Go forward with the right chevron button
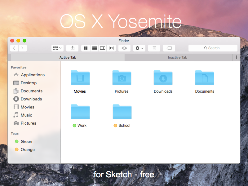 click(22, 48)
